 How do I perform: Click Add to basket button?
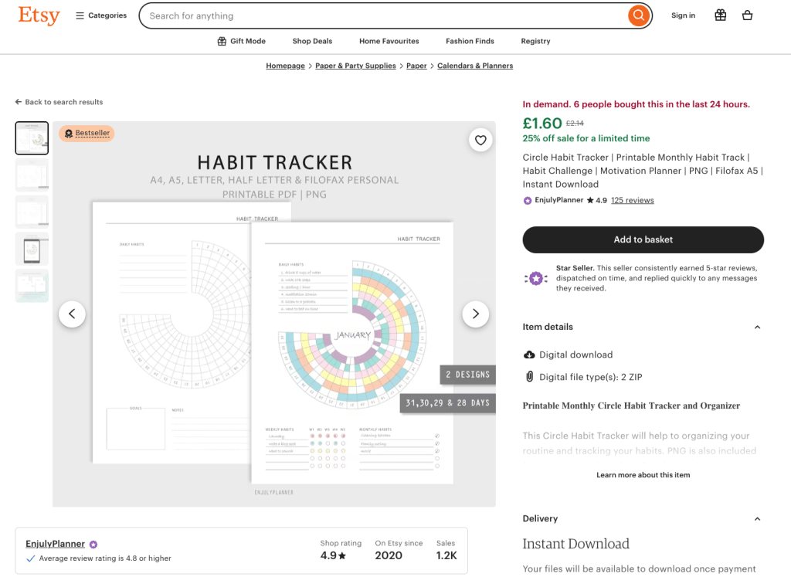click(x=643, y=239)
